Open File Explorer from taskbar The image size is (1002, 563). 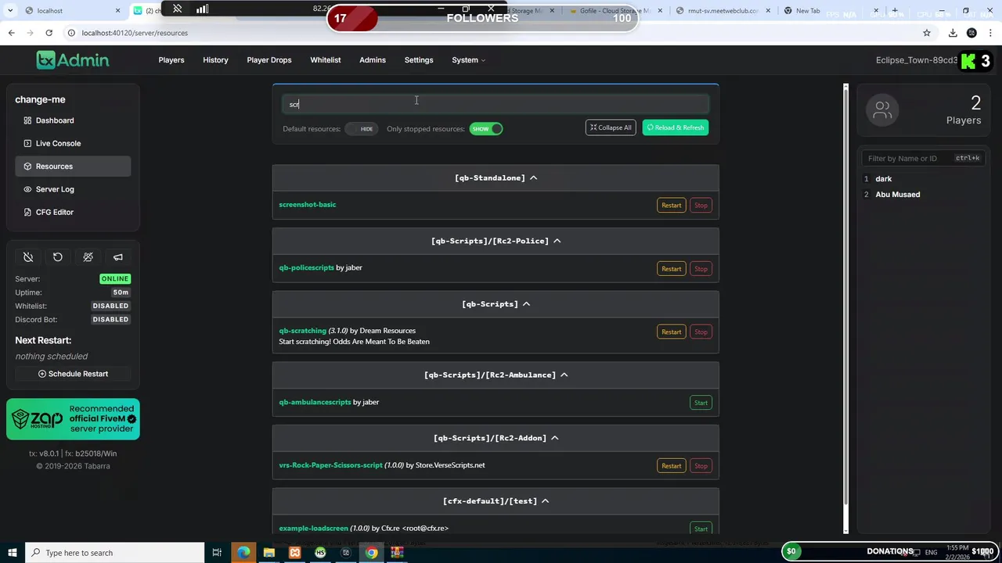pyautogui.click(x=269, y=553)
